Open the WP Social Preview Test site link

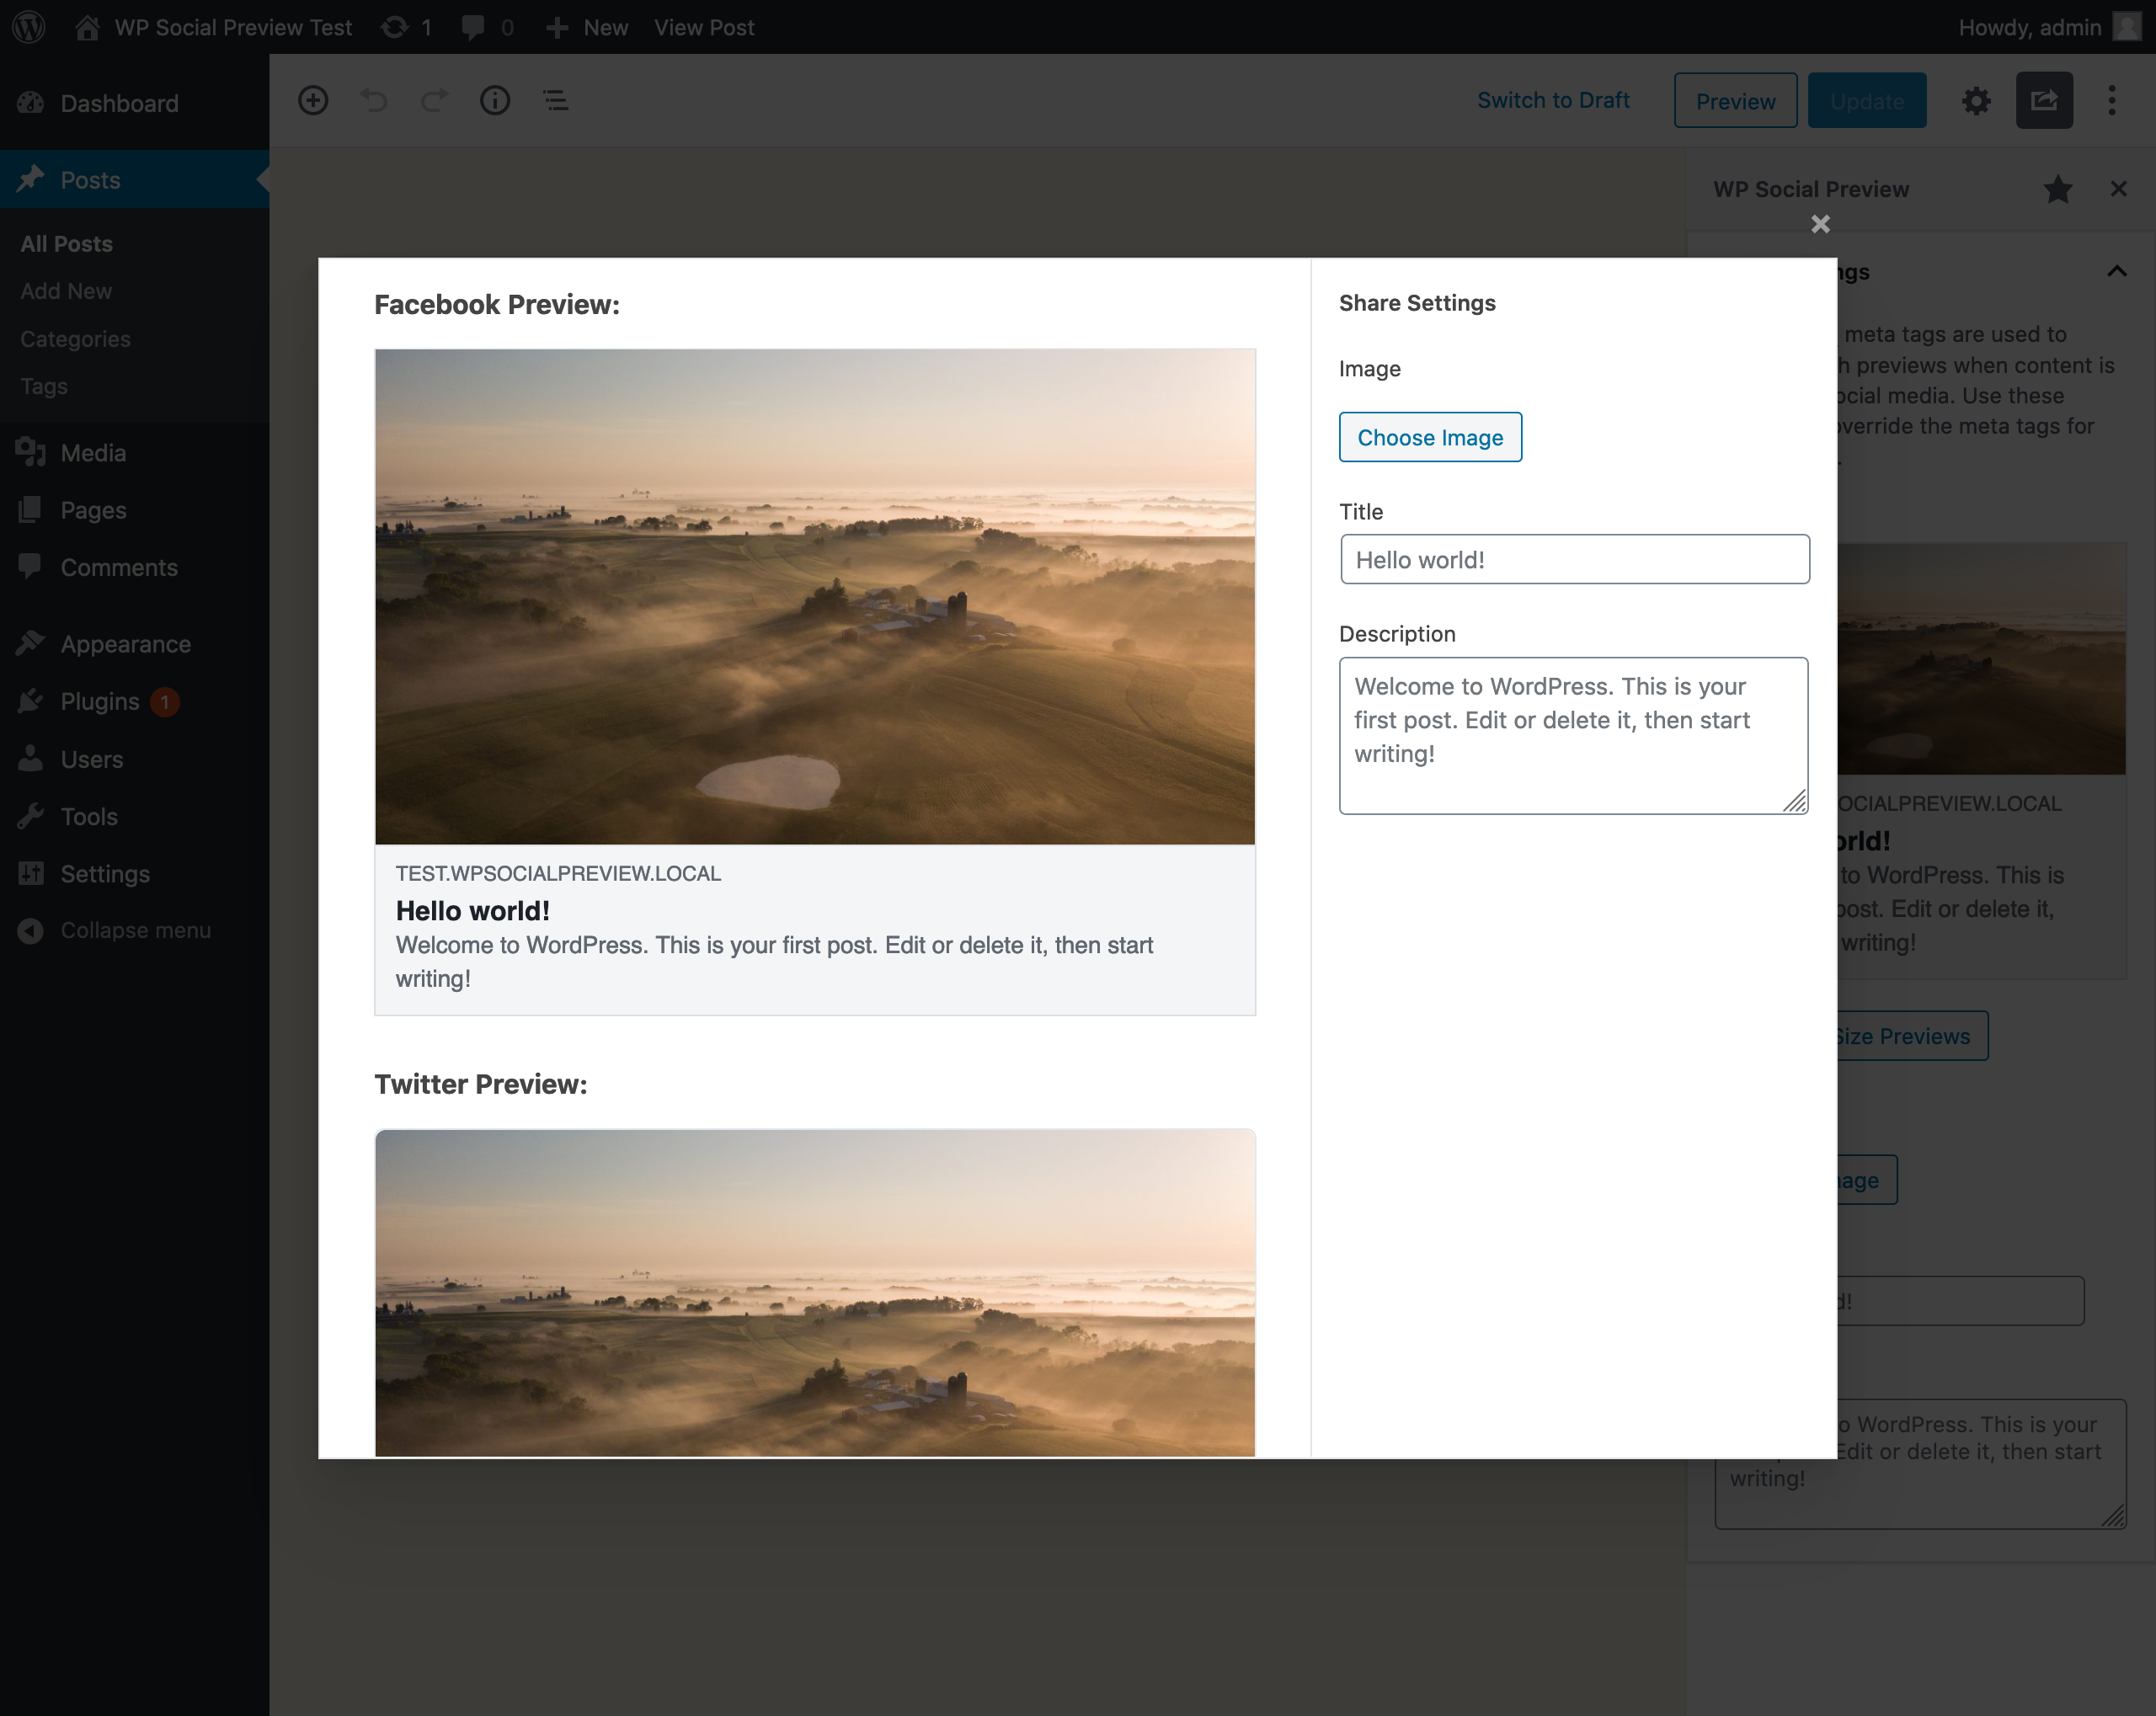[214, 27]
